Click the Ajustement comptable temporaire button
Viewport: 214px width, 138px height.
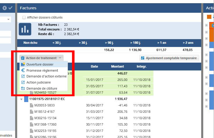coord(169,58)
